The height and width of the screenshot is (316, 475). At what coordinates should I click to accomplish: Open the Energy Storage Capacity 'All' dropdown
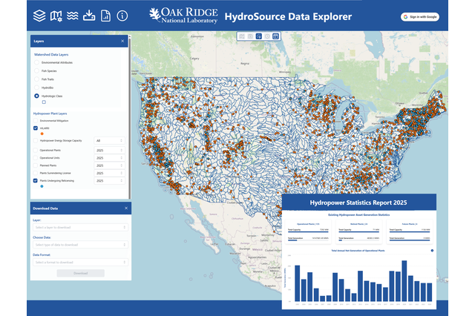[x=109, y=141]
